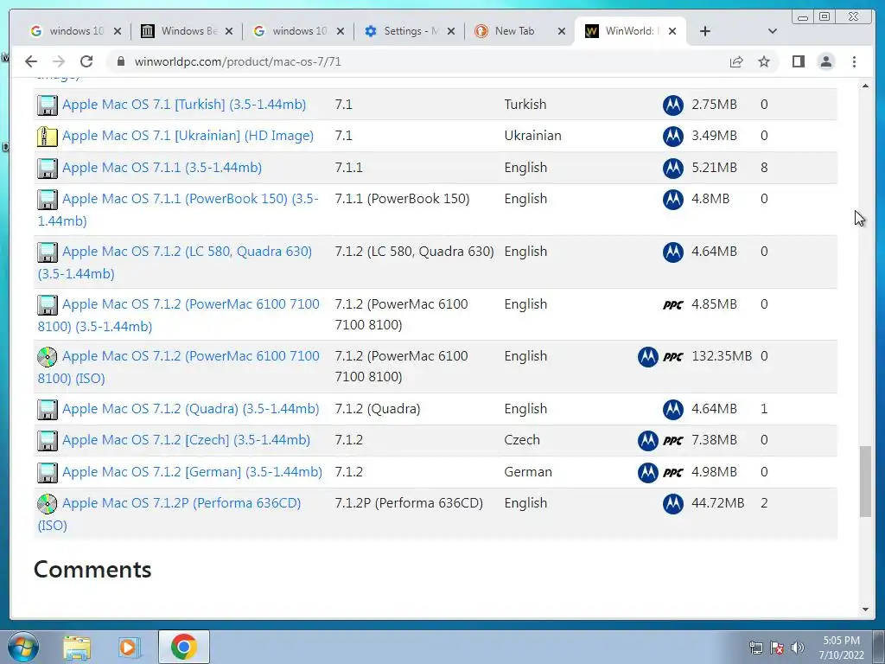Image resolution: width=885 pixels, height=664 pixels.
Task: Launch Windows Media Player from taskbar
Action: 130,647
